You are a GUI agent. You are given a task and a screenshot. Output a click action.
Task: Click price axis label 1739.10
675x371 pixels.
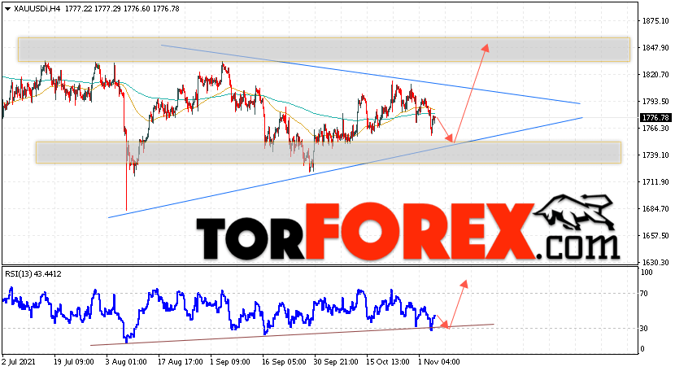tap(655, 155)
